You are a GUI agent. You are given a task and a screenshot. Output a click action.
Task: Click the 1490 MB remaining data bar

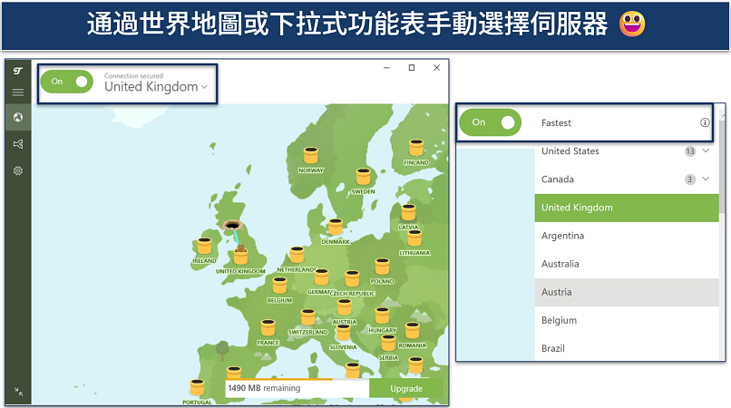(x=297, y=388)
